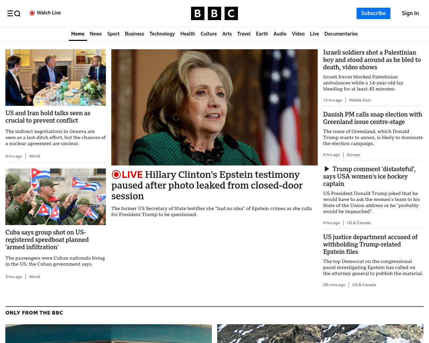Go to the BBC logo homepage
429x343 pixels.
[x=214, y=13]
